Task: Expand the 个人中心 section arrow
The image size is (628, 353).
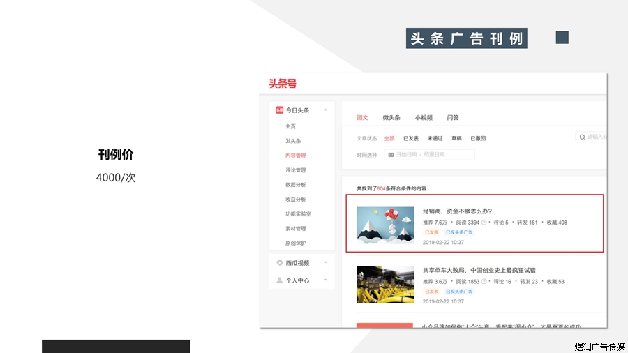Action: [x=326, y=280]
